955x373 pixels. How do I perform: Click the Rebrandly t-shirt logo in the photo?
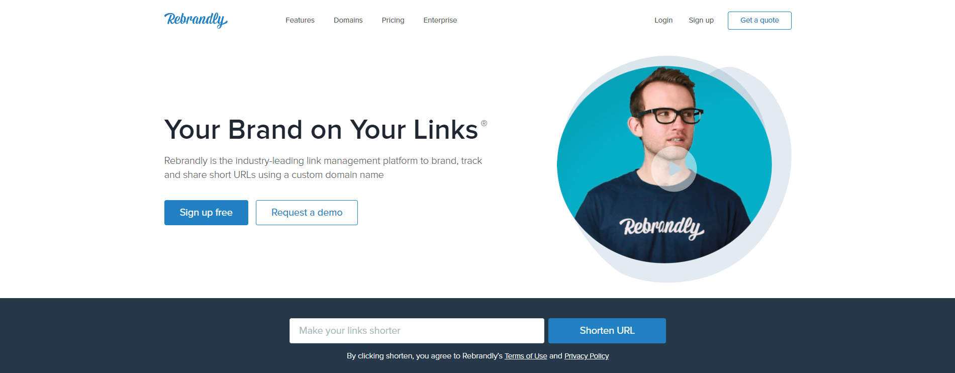tap(662, 228)
